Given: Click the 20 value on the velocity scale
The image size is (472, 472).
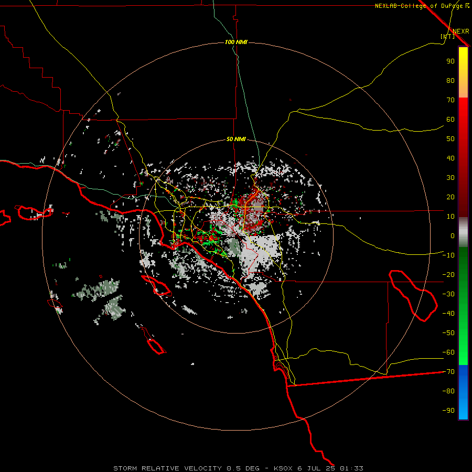Looking at the screenshot, I should click(450, 197).
